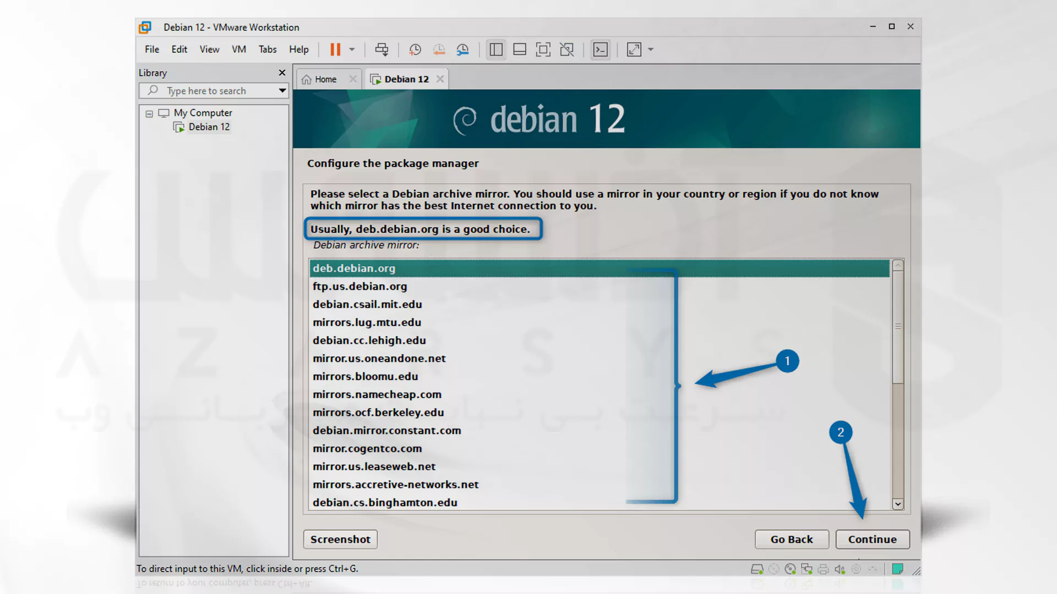Image resolution: width=1057 pixels, height=594 pixels.
Task: Close the Library panel
Action: [x=282, y=73]
